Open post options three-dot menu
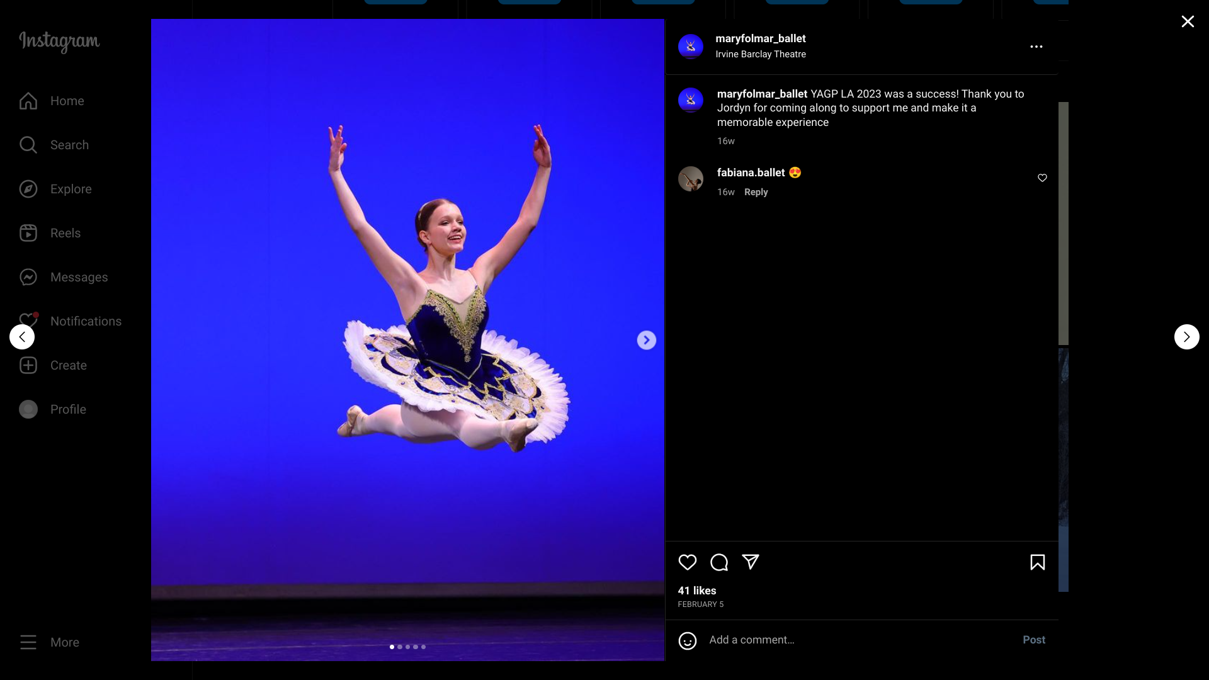The width and height of the screenshot is (1209, 680). tap(1036, 47)
